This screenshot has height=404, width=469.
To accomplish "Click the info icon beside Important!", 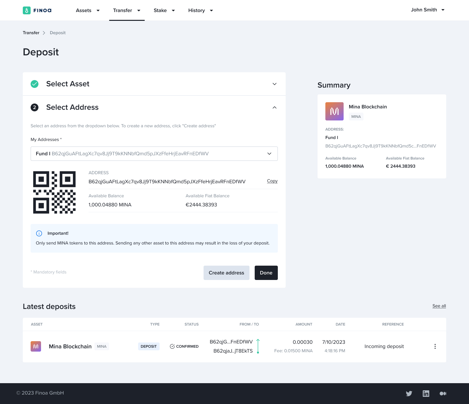I will (39, 233).
